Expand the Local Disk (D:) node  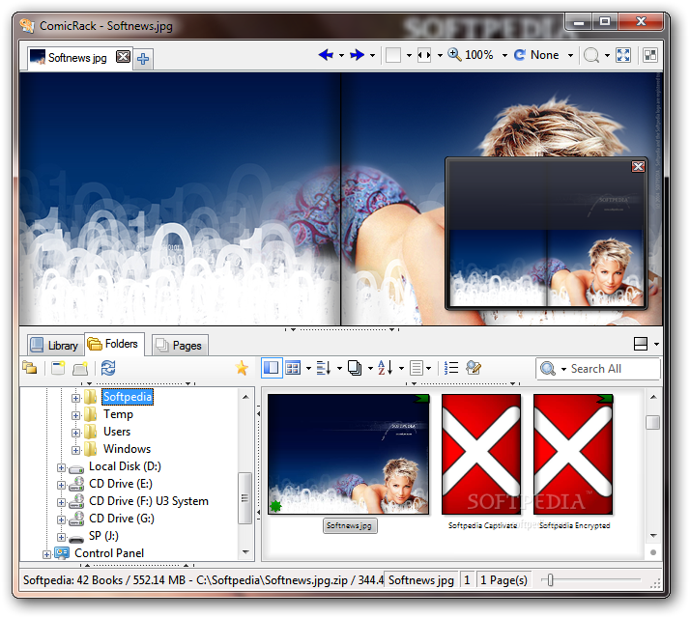point(61,468)
